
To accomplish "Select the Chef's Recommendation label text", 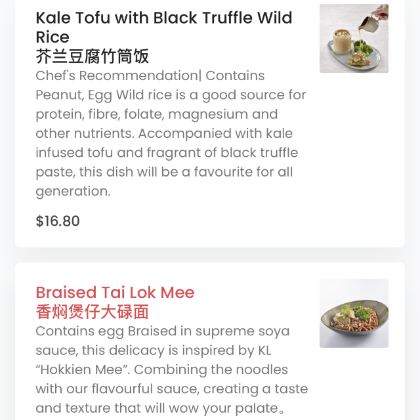I will [117, 75].
